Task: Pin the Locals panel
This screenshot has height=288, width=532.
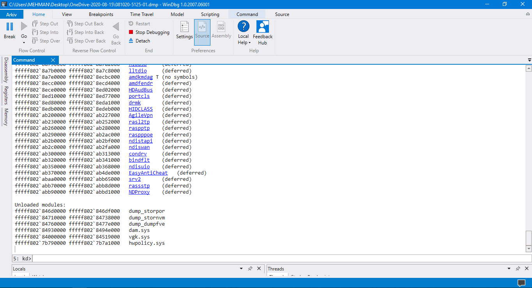Action: coord(250,269)
